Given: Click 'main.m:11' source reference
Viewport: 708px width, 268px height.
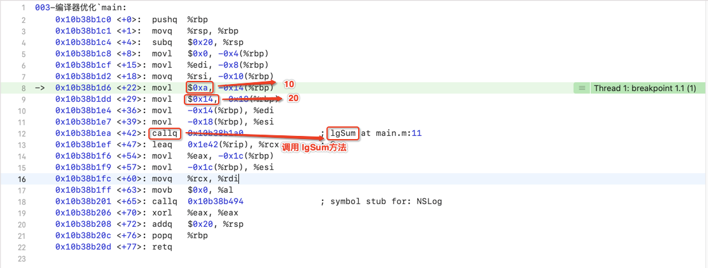Looking at the screenshot, I should [399, 134].
